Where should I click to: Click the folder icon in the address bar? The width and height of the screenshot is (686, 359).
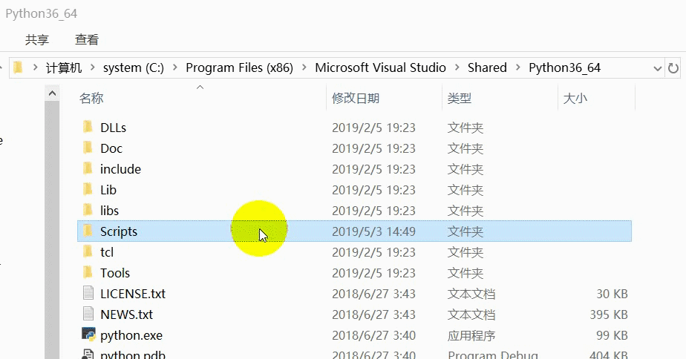[x=18, y=67]
